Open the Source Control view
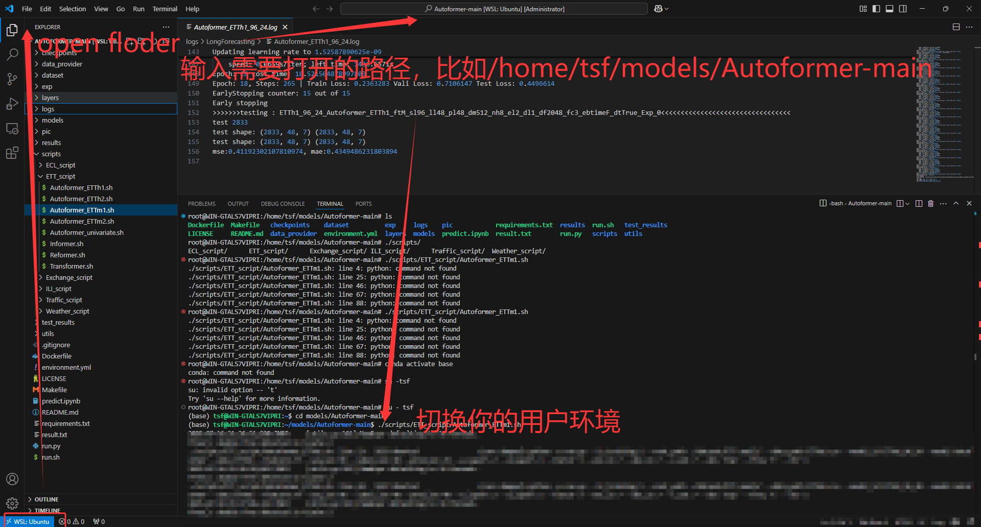This screenshot has width=981, height=527. click(x=12, y=79)
